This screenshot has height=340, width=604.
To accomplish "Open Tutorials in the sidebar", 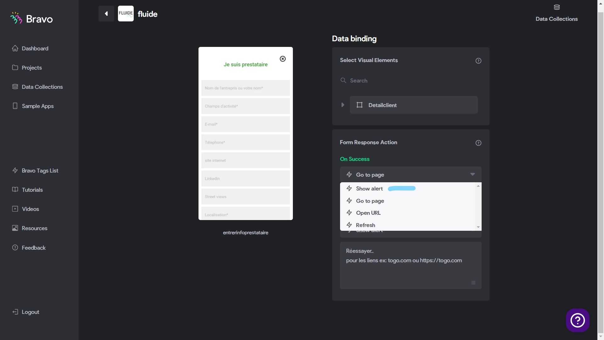I will coord(28,190).
